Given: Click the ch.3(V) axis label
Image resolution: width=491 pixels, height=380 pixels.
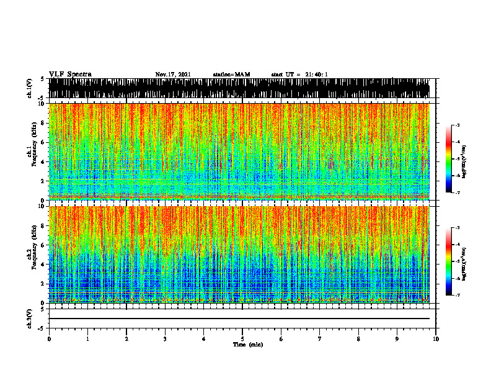Looking at the screenshot, I should tap(30, 319).
